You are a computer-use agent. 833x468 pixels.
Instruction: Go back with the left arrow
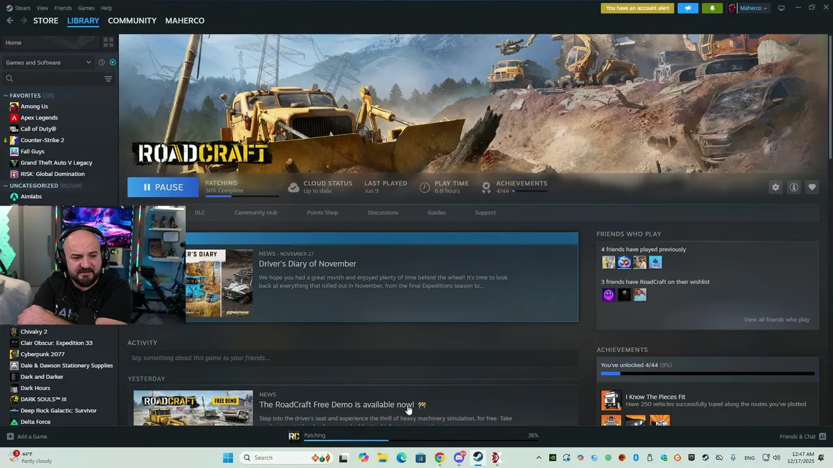(x=10, y=21)
